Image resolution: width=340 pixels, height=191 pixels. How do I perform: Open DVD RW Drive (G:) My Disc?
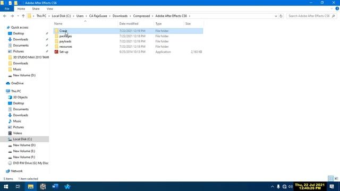pyautogui.click(x=31, y=163)
